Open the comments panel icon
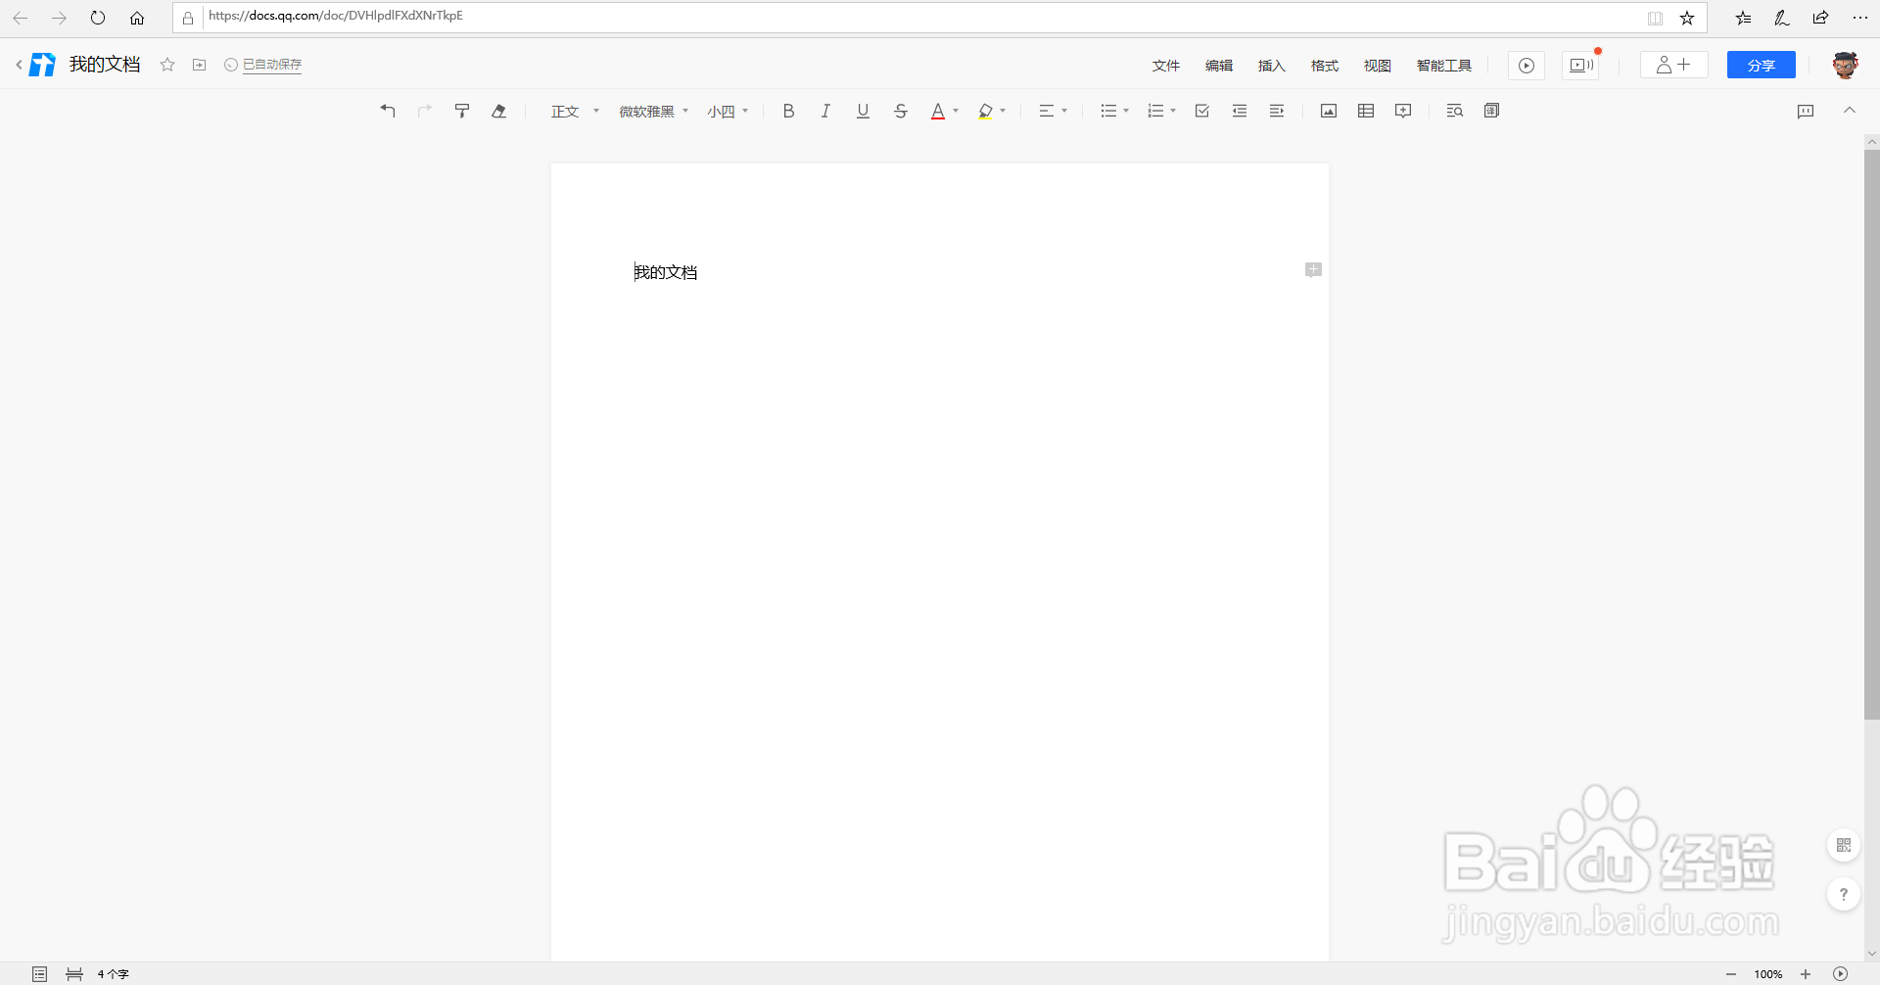Screen dimensions: 1880x985 (1806, 111)
